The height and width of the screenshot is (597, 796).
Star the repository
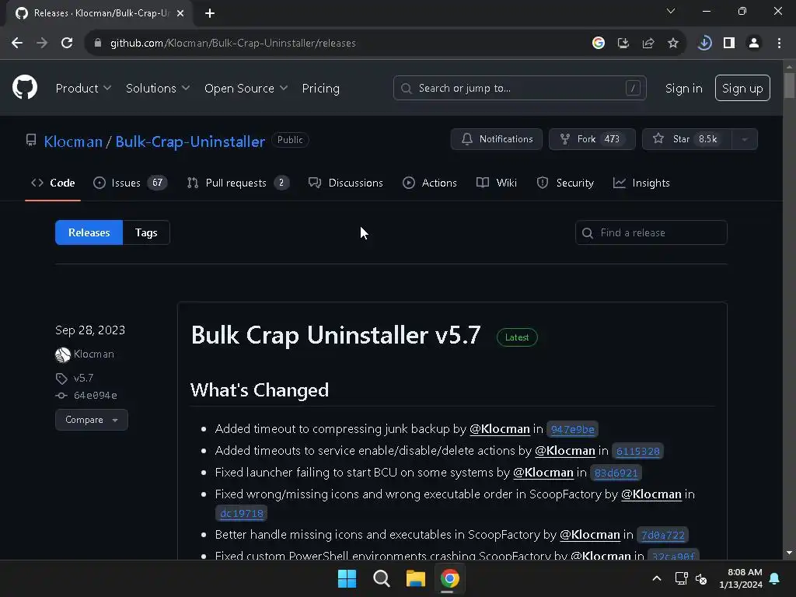687,139
